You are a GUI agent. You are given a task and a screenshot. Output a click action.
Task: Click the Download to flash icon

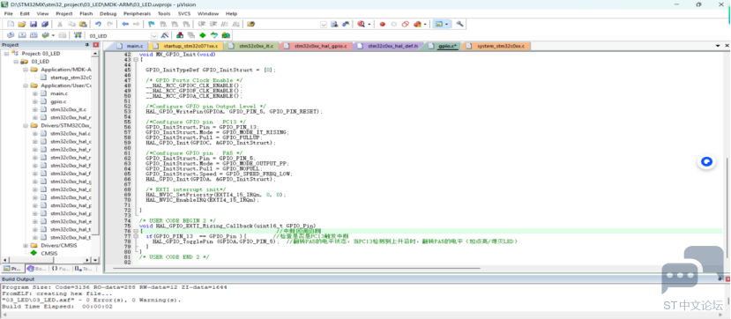78,35
